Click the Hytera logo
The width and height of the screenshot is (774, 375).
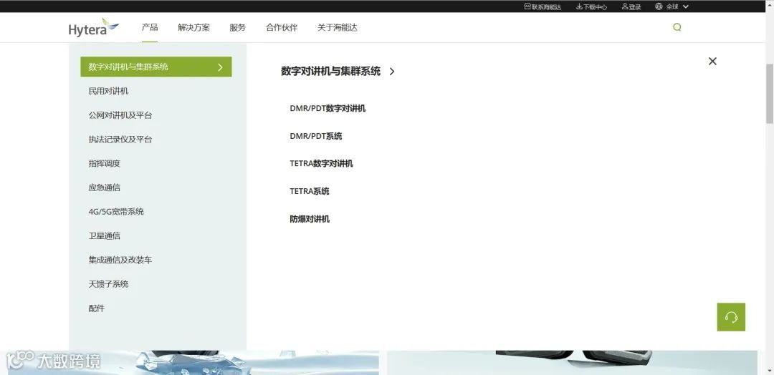click(93, 28)
